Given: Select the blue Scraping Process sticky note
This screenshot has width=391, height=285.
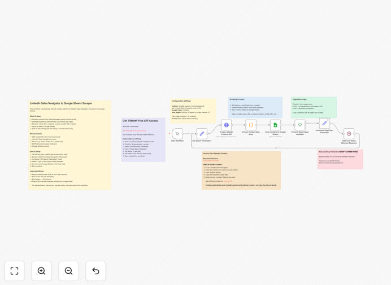Looking at the screenshot, I should 255,107.
